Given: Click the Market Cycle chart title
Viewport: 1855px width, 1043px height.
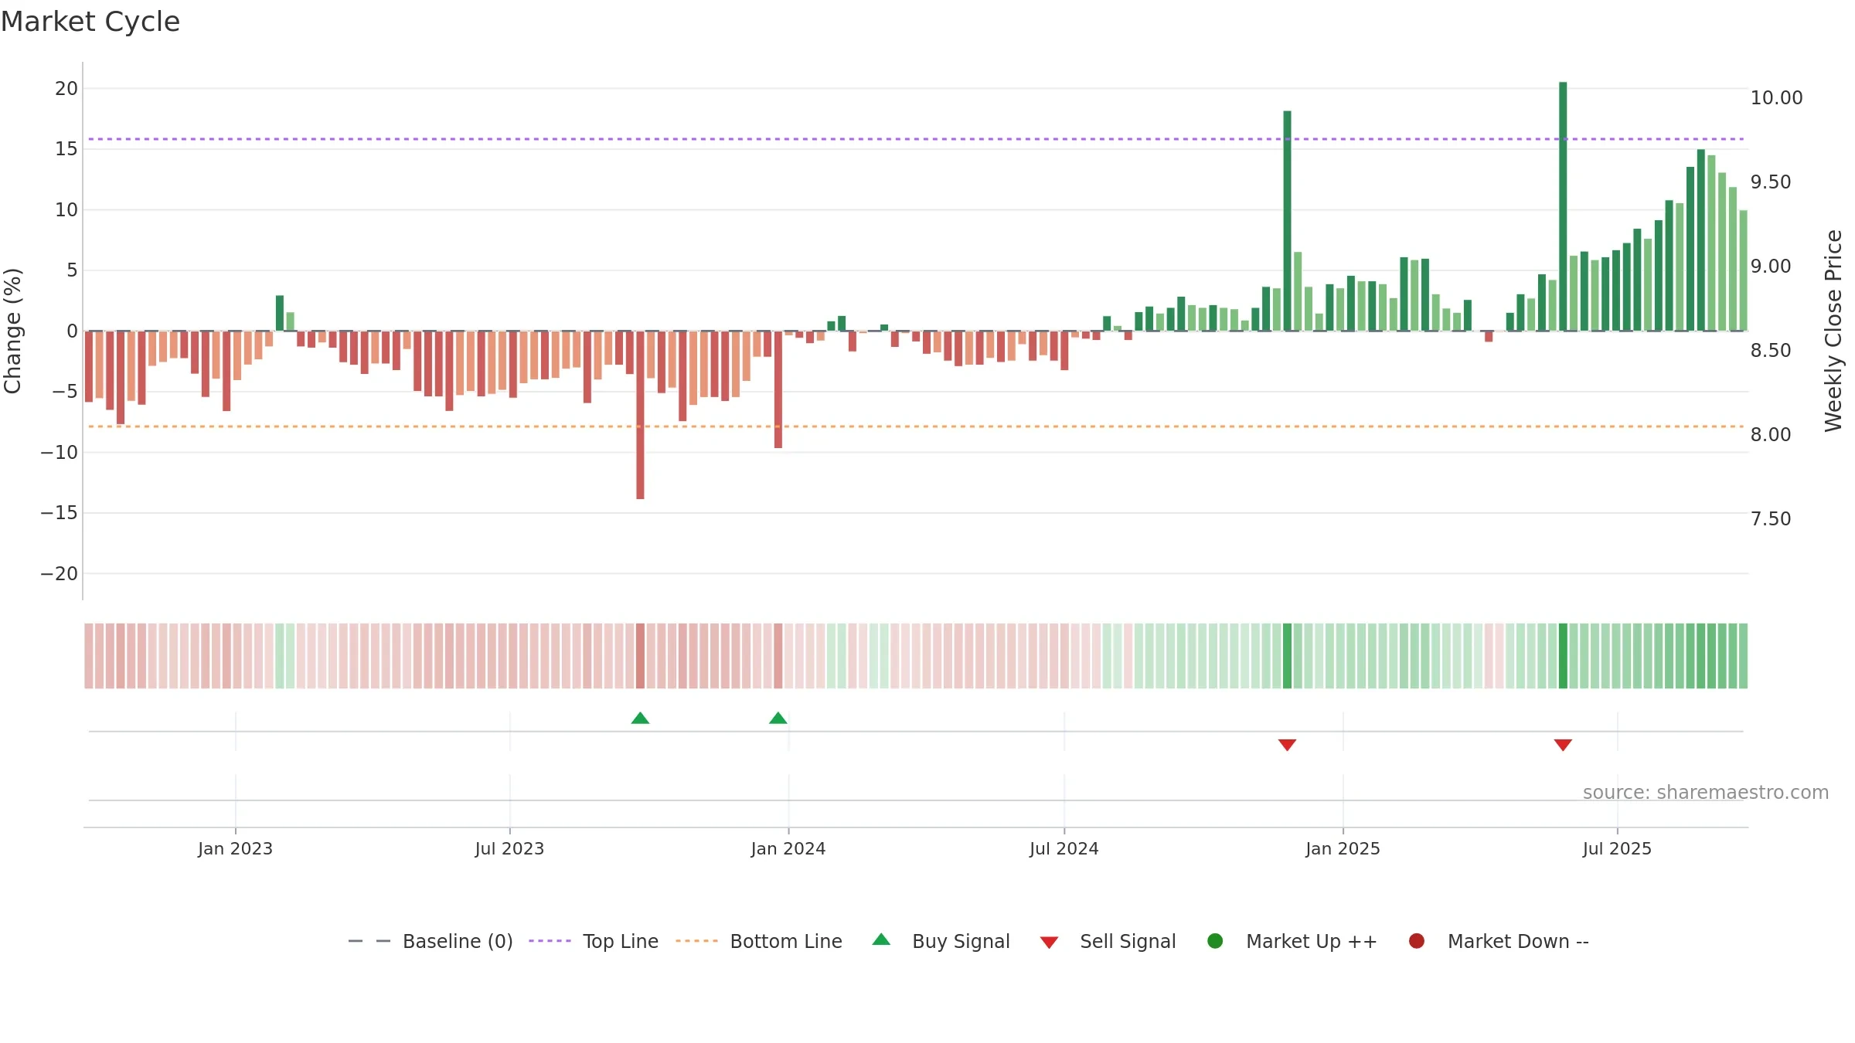Looking at the screenshot, I should (x=90, y=22).
